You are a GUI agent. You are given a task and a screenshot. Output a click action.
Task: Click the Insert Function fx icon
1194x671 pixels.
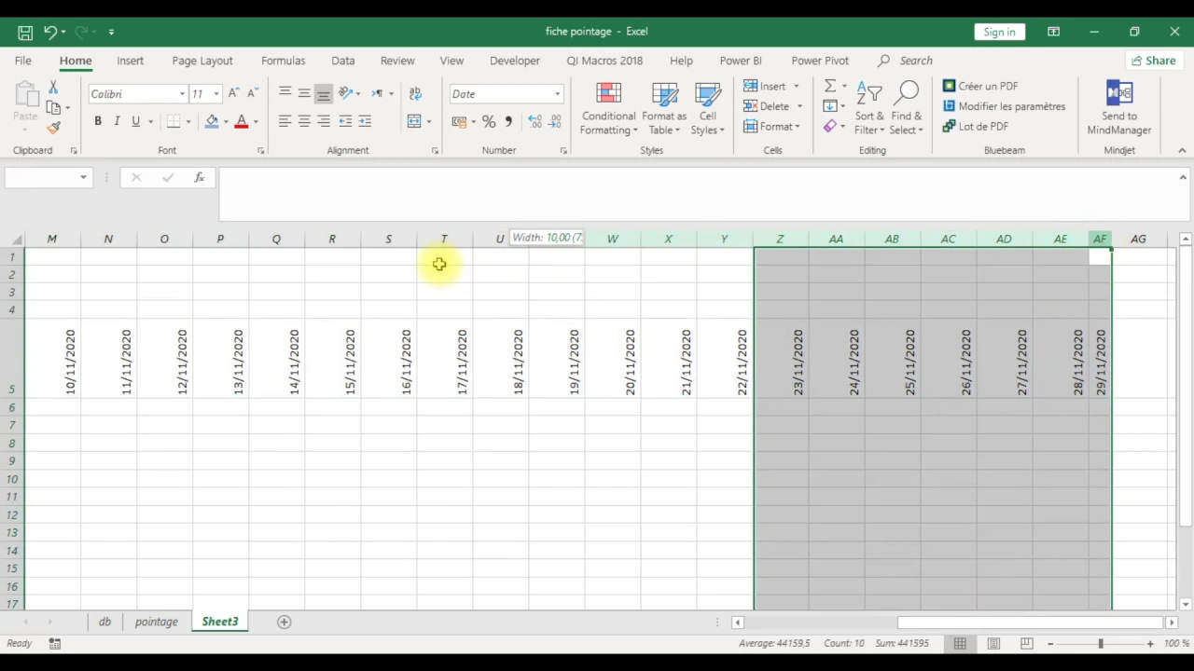tap(199, 177)
